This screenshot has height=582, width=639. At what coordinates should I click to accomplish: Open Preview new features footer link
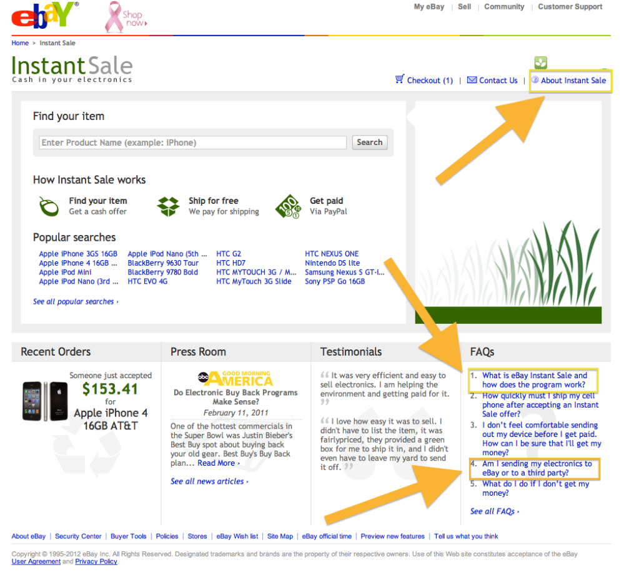pyautogui.click(x=392, y=536)
